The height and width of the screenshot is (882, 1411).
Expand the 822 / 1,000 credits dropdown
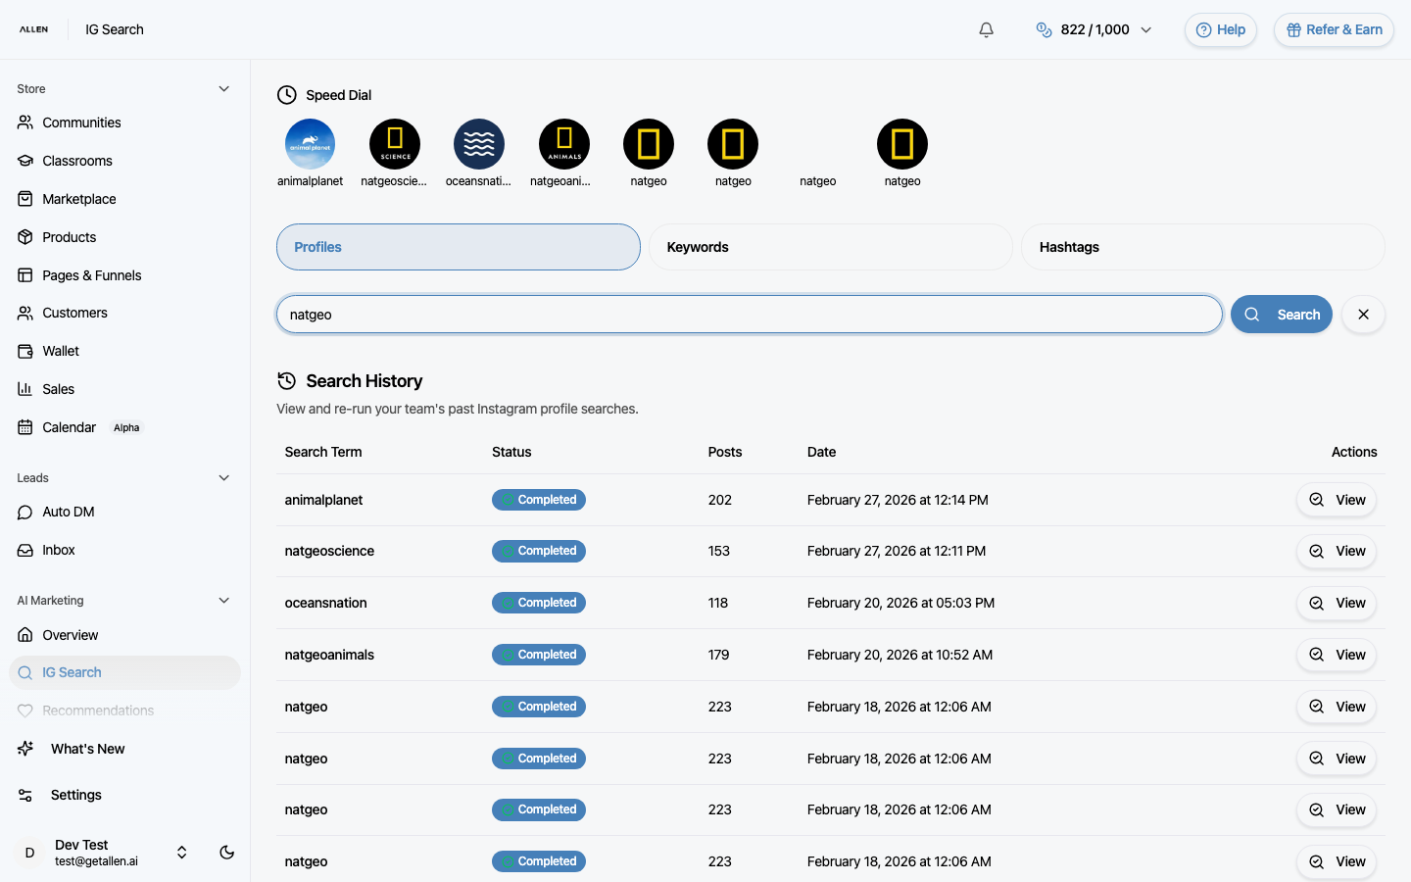[x=1094, y=29]
